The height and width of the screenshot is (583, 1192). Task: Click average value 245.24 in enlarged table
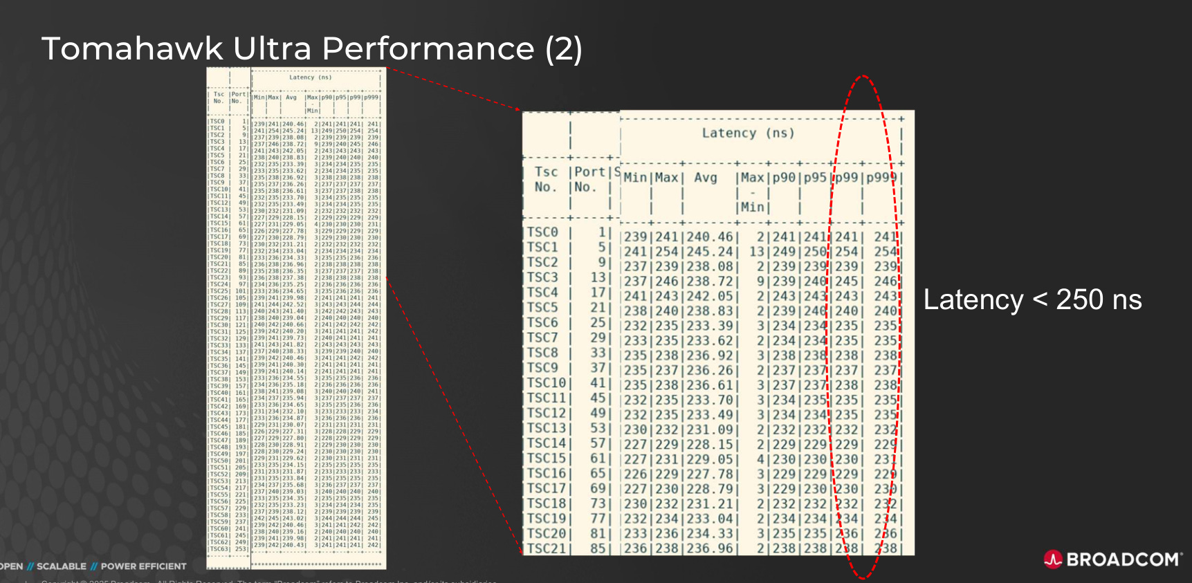(x=710, y=252)
